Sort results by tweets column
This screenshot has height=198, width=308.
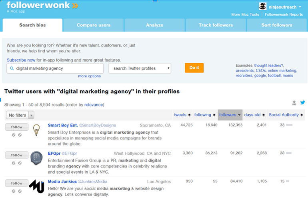[x=182, y=115]
